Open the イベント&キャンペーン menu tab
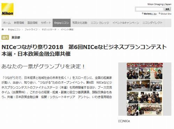Image resolution: width=174 pixels, height=129 pixels. (126, 23)
